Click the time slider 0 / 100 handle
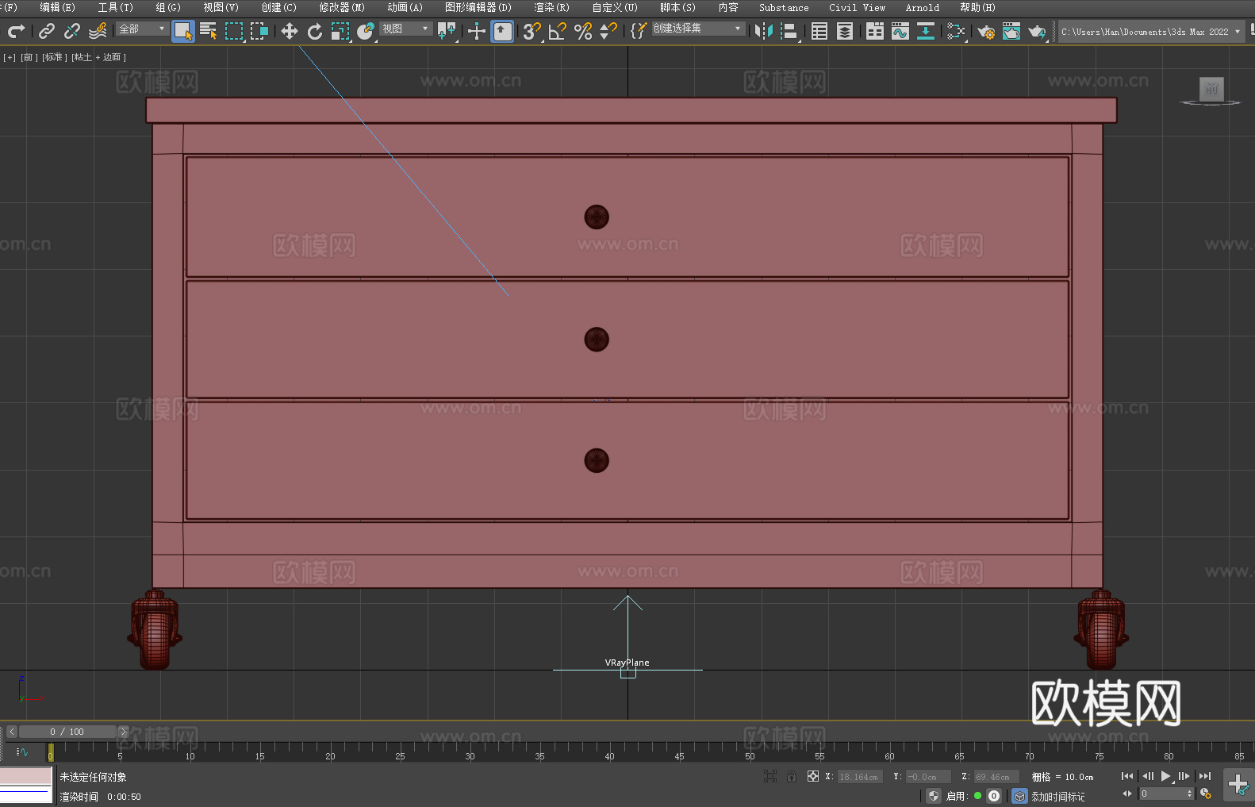1255x807 pixels. [x=67, y=732]
